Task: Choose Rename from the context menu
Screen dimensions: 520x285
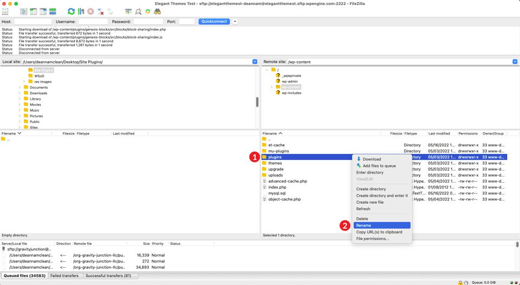Action: click(363, 225)
